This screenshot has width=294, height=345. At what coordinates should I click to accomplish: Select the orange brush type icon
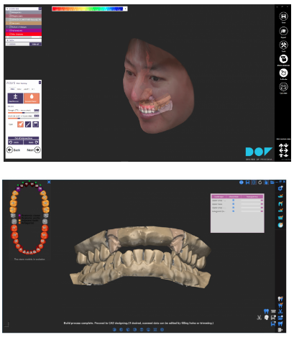[20, 124]
